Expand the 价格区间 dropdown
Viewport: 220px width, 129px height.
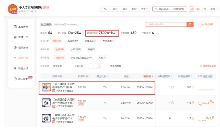(80, 66)
